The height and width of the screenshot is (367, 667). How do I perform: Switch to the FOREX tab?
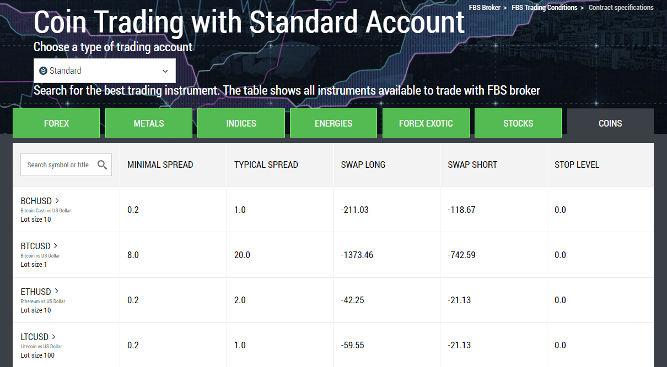(56, 123)
